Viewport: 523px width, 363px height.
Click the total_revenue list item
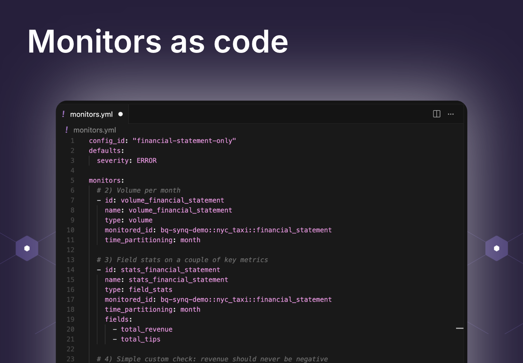pos(147,329)
